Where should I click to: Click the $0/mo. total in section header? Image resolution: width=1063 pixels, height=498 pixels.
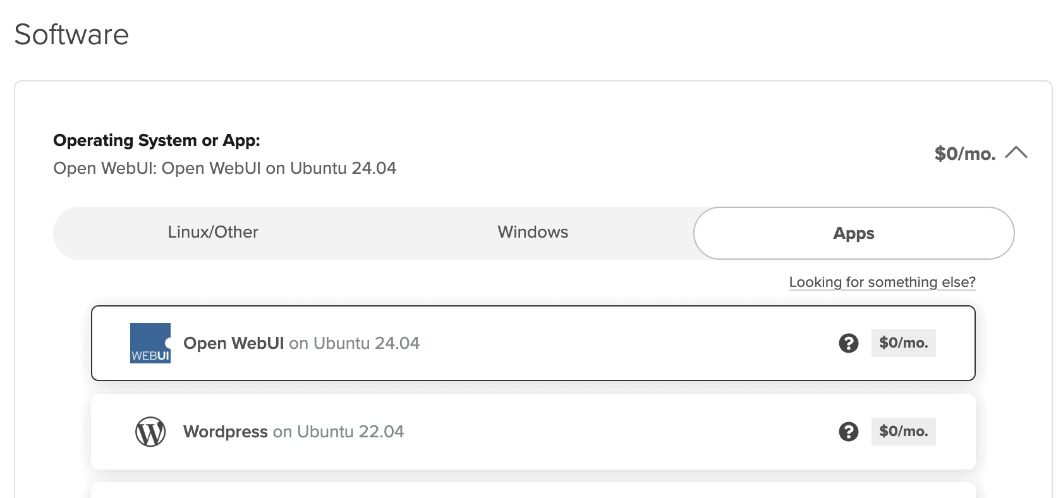tap(964, 154)
